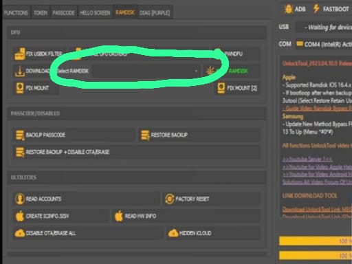Image resolution: width=352 pixels, height=264 pixels.
Task: Open the Youtube Server 1 link
Action: pyautogui.click(x=307, y=159)
